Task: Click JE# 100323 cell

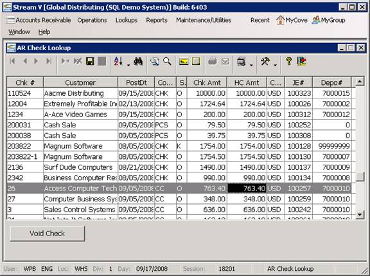Action: [299, 93]
